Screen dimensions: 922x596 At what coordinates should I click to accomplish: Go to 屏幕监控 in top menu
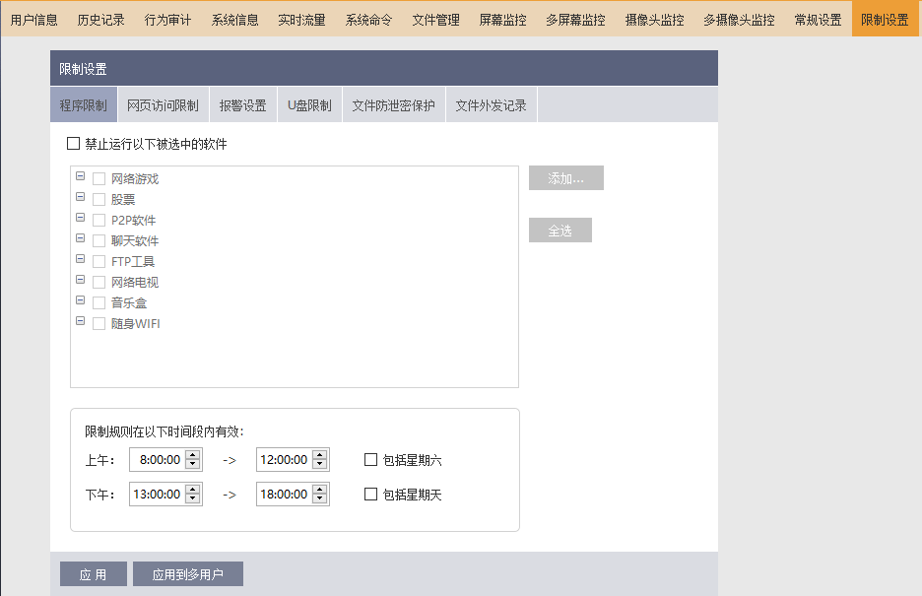(502, 20)
